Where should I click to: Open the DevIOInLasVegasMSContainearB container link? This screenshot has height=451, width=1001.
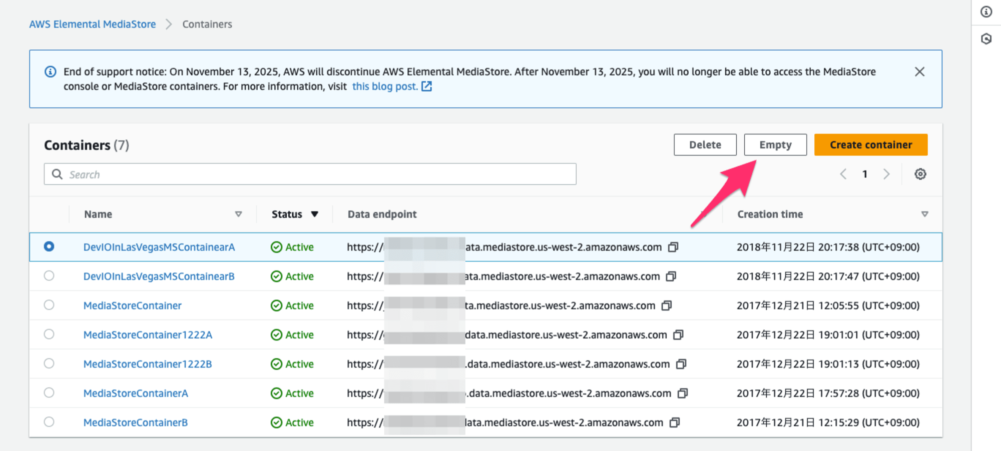(159, 276)
